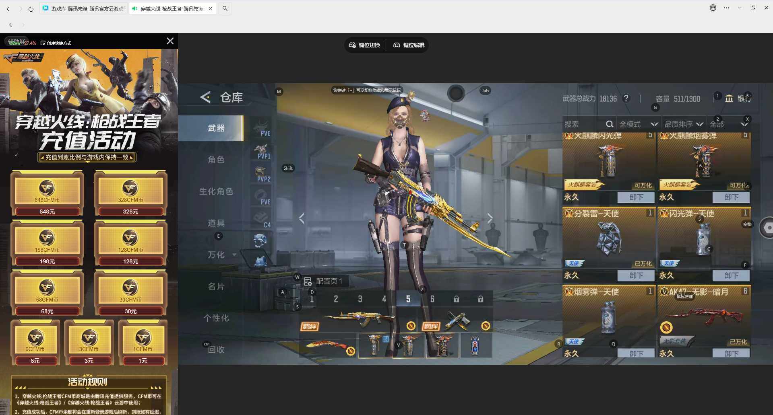Buy the 1CFM币 recharge pack
This screenshot has width=773, height=415.
(143, 343)
